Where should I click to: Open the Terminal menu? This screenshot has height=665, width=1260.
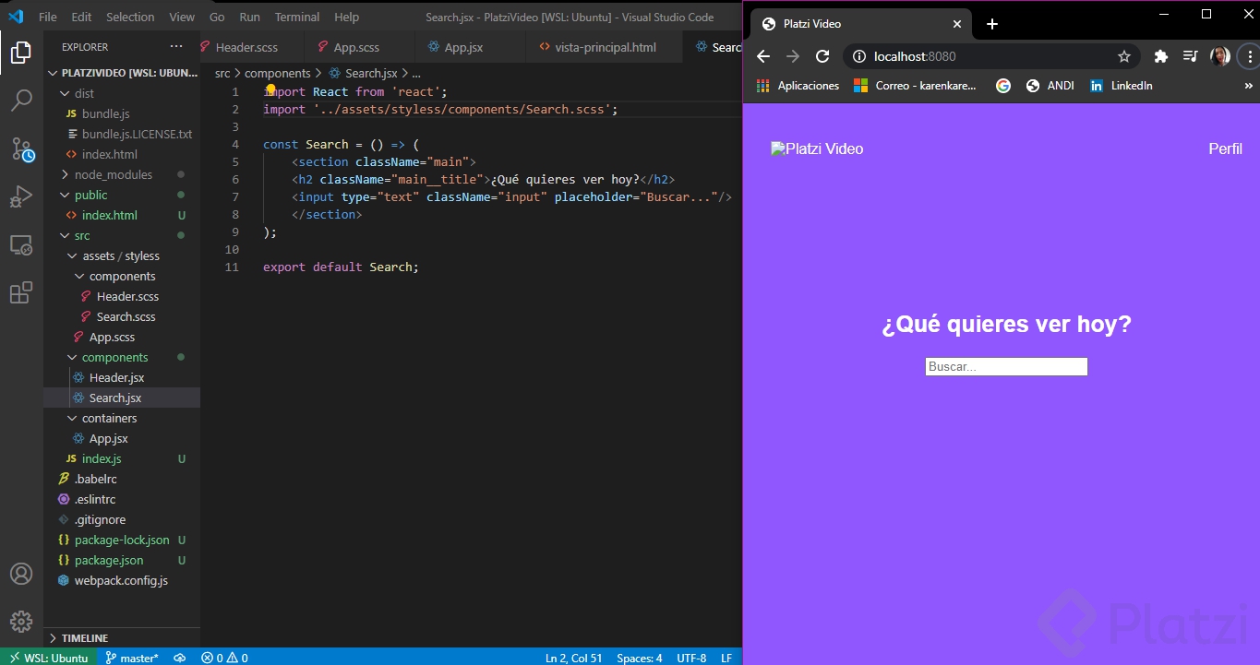[x=297, y=17]
